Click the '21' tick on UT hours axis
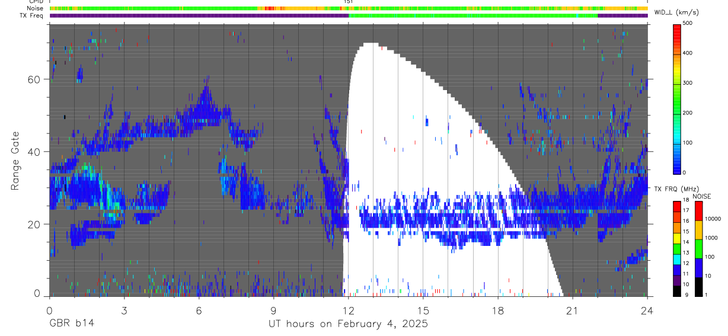The width and height of the screenshot is (728, 336). [x=573, y=310]
